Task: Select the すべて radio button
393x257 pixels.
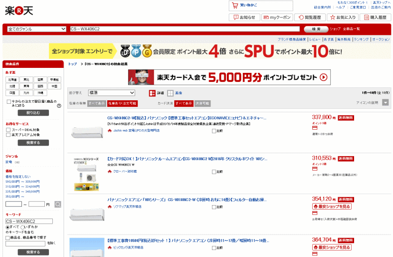Action: [7, 227]
